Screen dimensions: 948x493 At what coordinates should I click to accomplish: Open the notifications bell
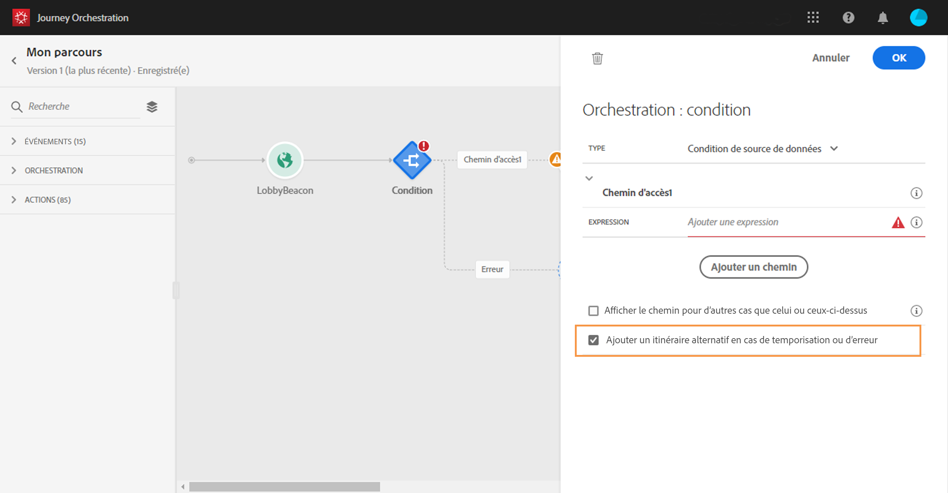pyautogui.click(x=883, y=17)
